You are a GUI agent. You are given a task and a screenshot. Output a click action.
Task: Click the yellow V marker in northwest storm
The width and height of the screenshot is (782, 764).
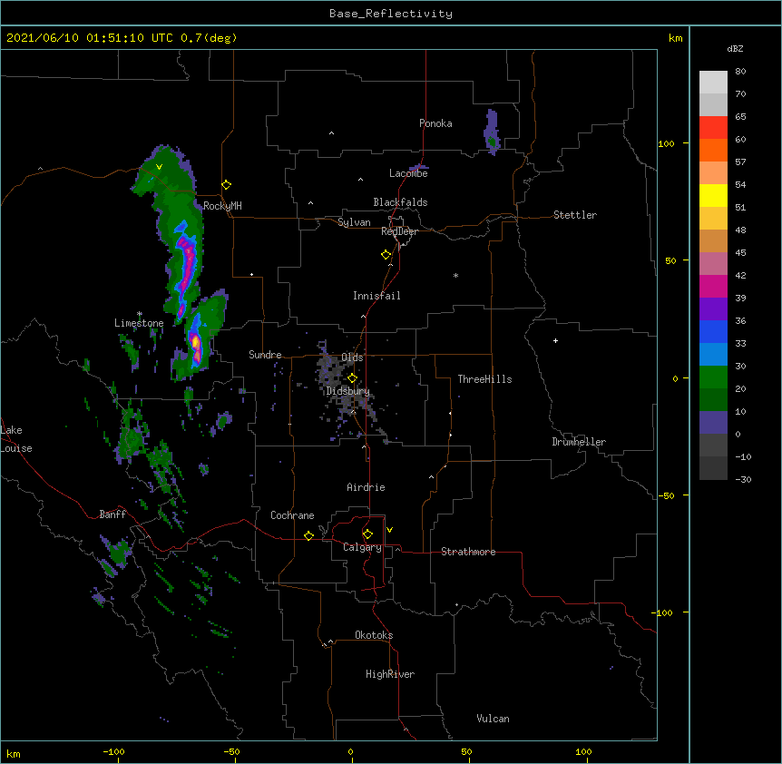(x=159, y=167)
